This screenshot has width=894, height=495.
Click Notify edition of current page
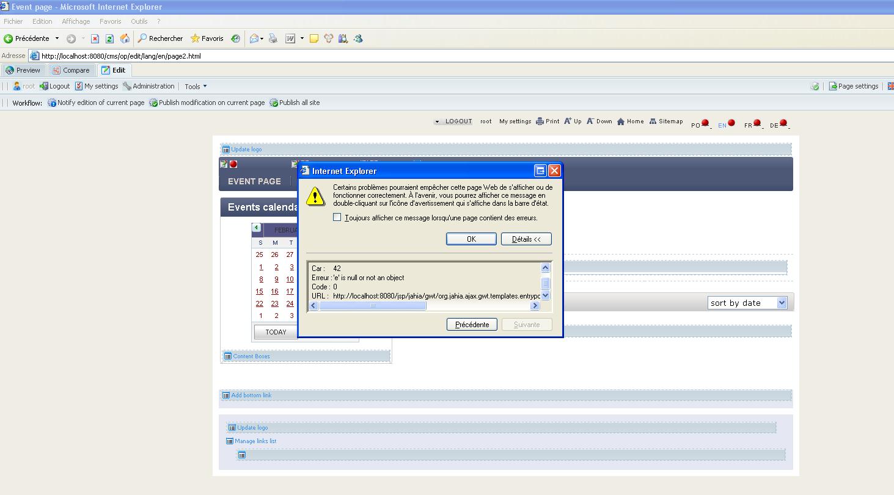click(96, 103)
